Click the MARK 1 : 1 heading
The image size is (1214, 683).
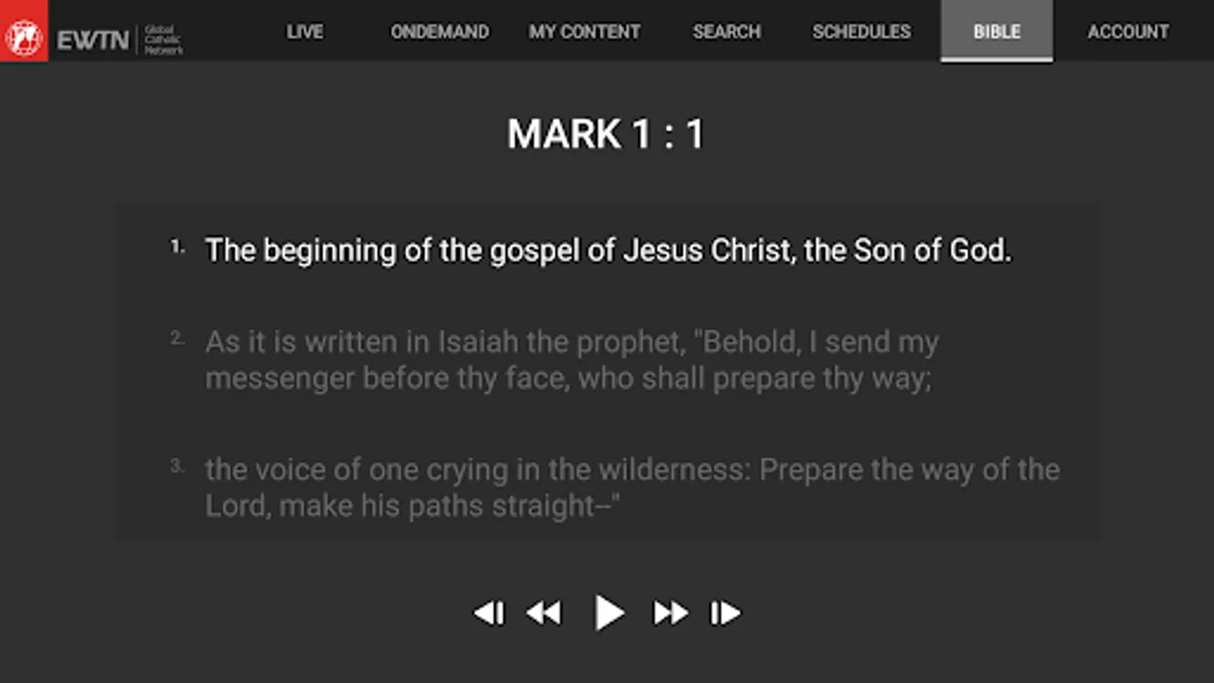click(606, 134)
